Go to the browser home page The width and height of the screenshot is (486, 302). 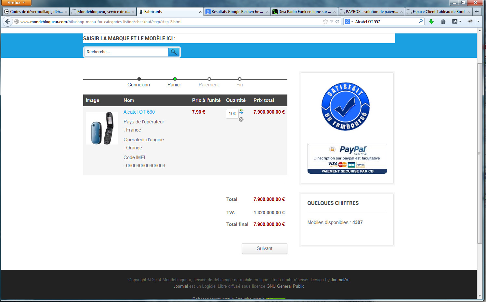[443, 21]
